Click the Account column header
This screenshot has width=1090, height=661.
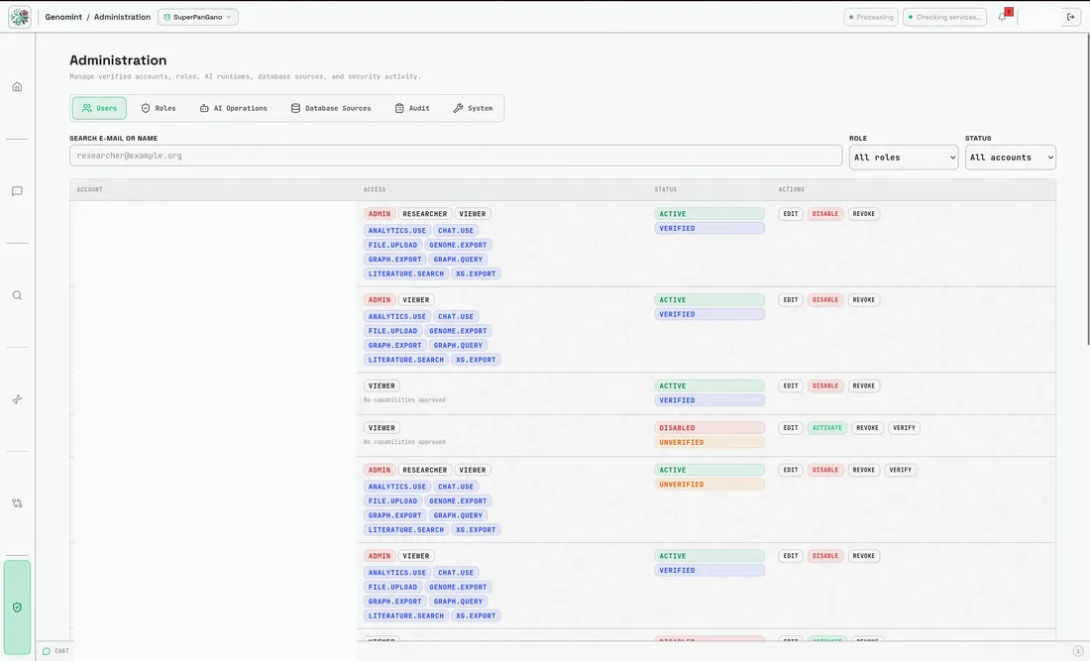89,189
